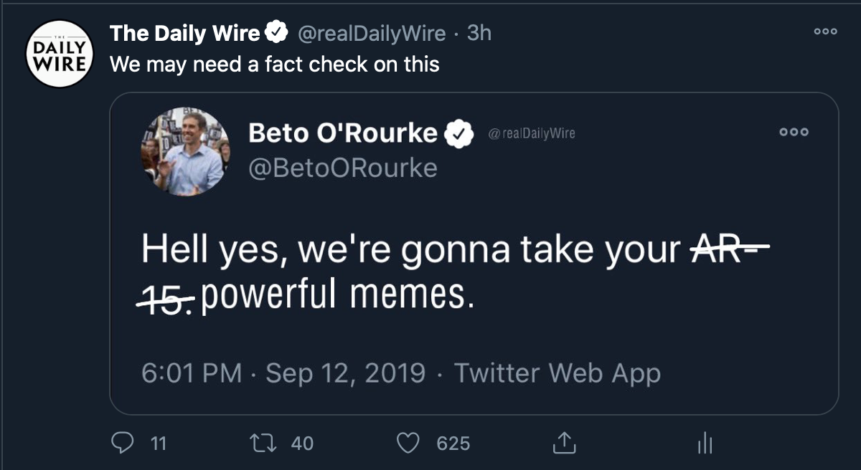This screenshot has width=861, height=470.
Task: Open Beto O'Rourke display name
Action: pyautogui.click(x=343, y=133)
